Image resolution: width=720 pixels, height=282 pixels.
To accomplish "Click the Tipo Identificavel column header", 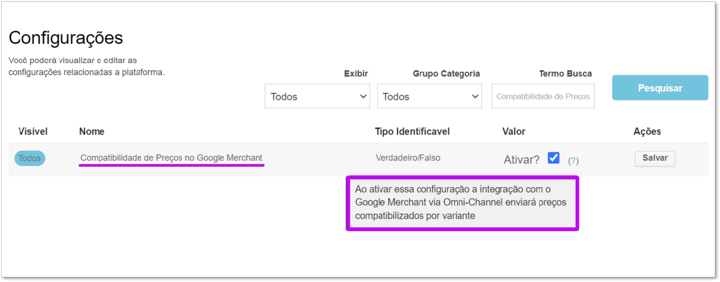I will point(412,131).
